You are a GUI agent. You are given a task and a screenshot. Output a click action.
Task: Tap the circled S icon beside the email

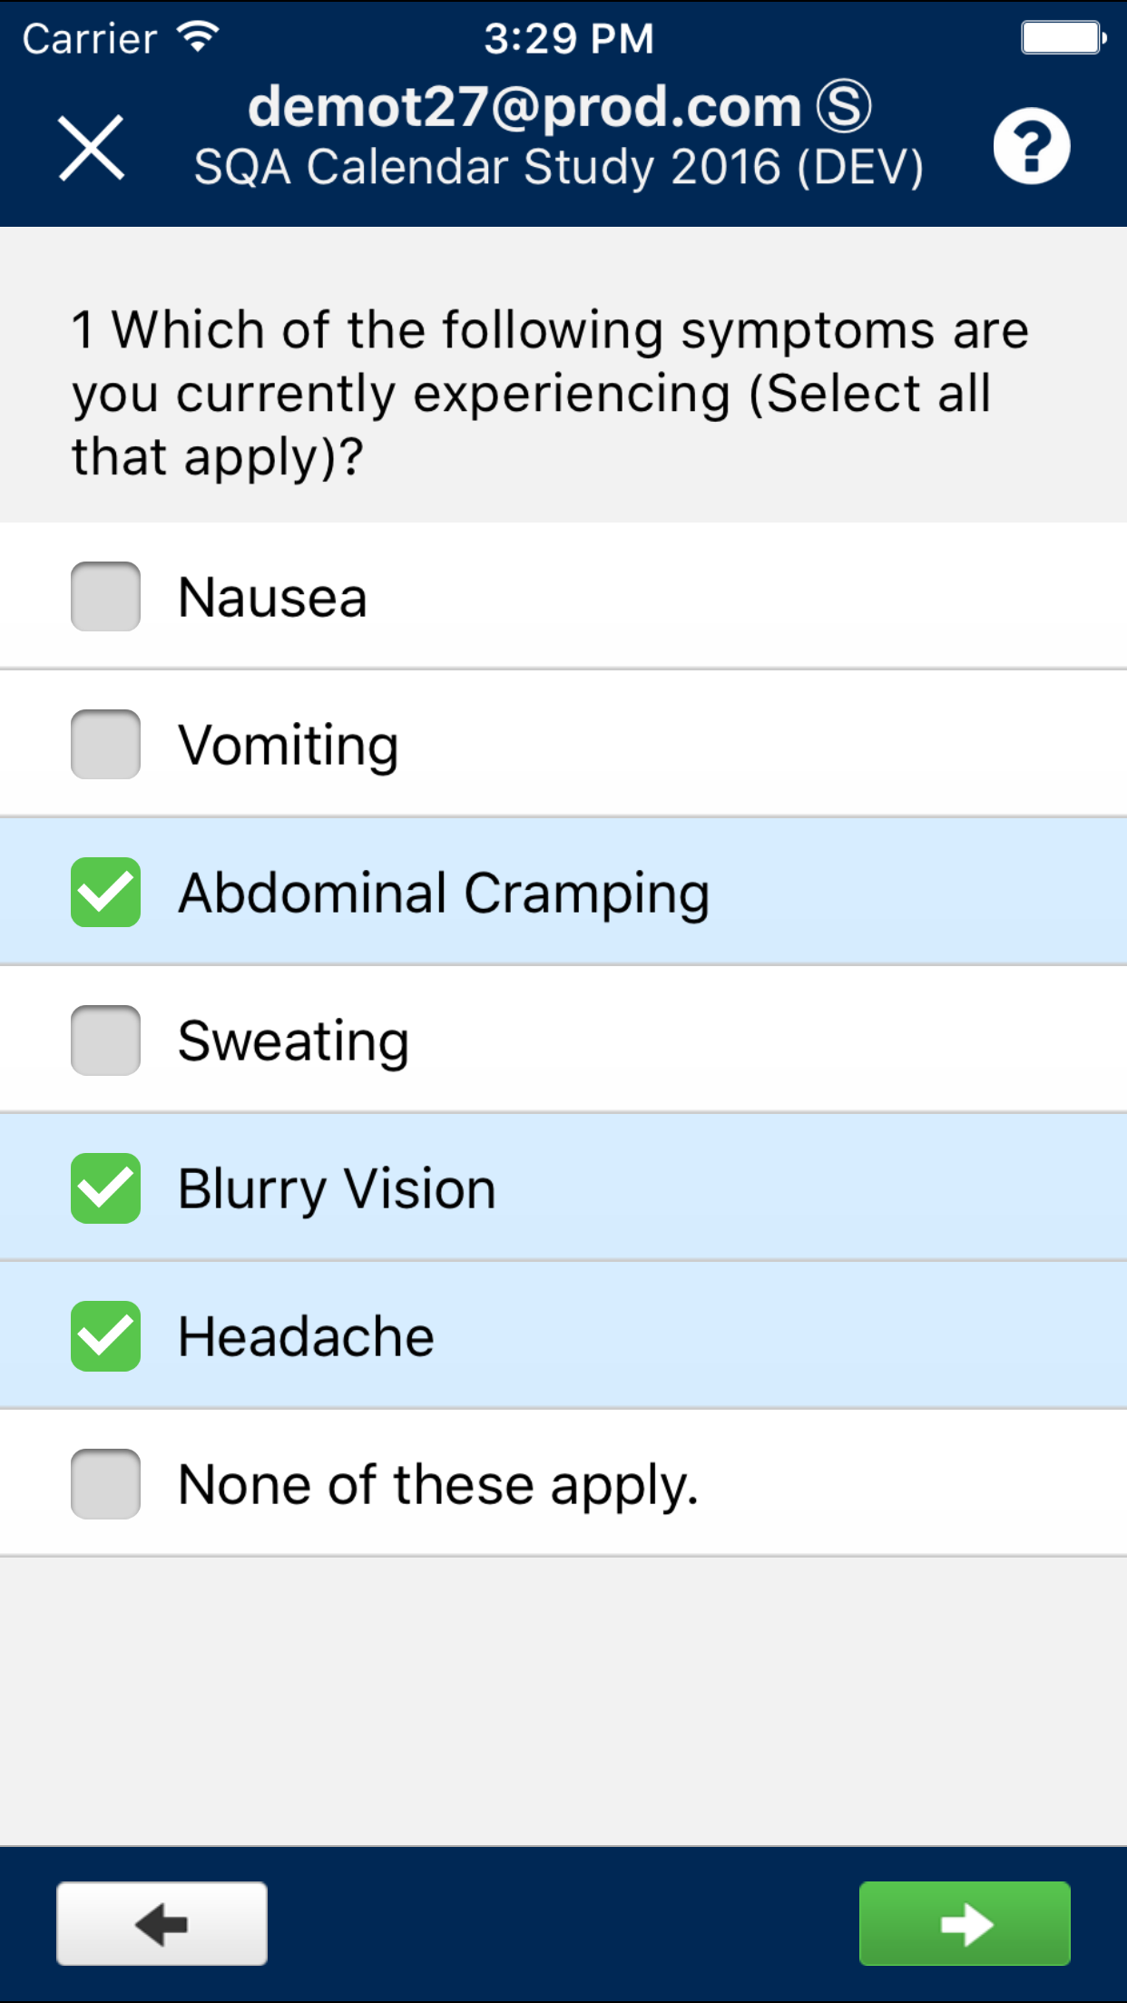tap(843, 106)
